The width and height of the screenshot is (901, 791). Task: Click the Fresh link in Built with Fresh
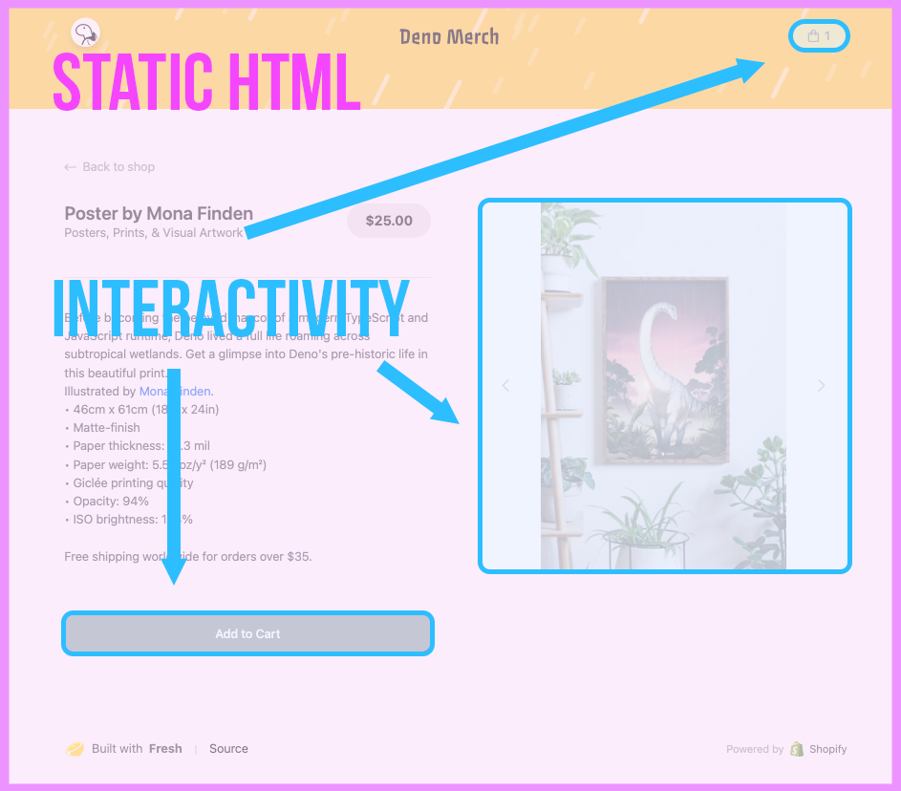[x=165, y=748]
